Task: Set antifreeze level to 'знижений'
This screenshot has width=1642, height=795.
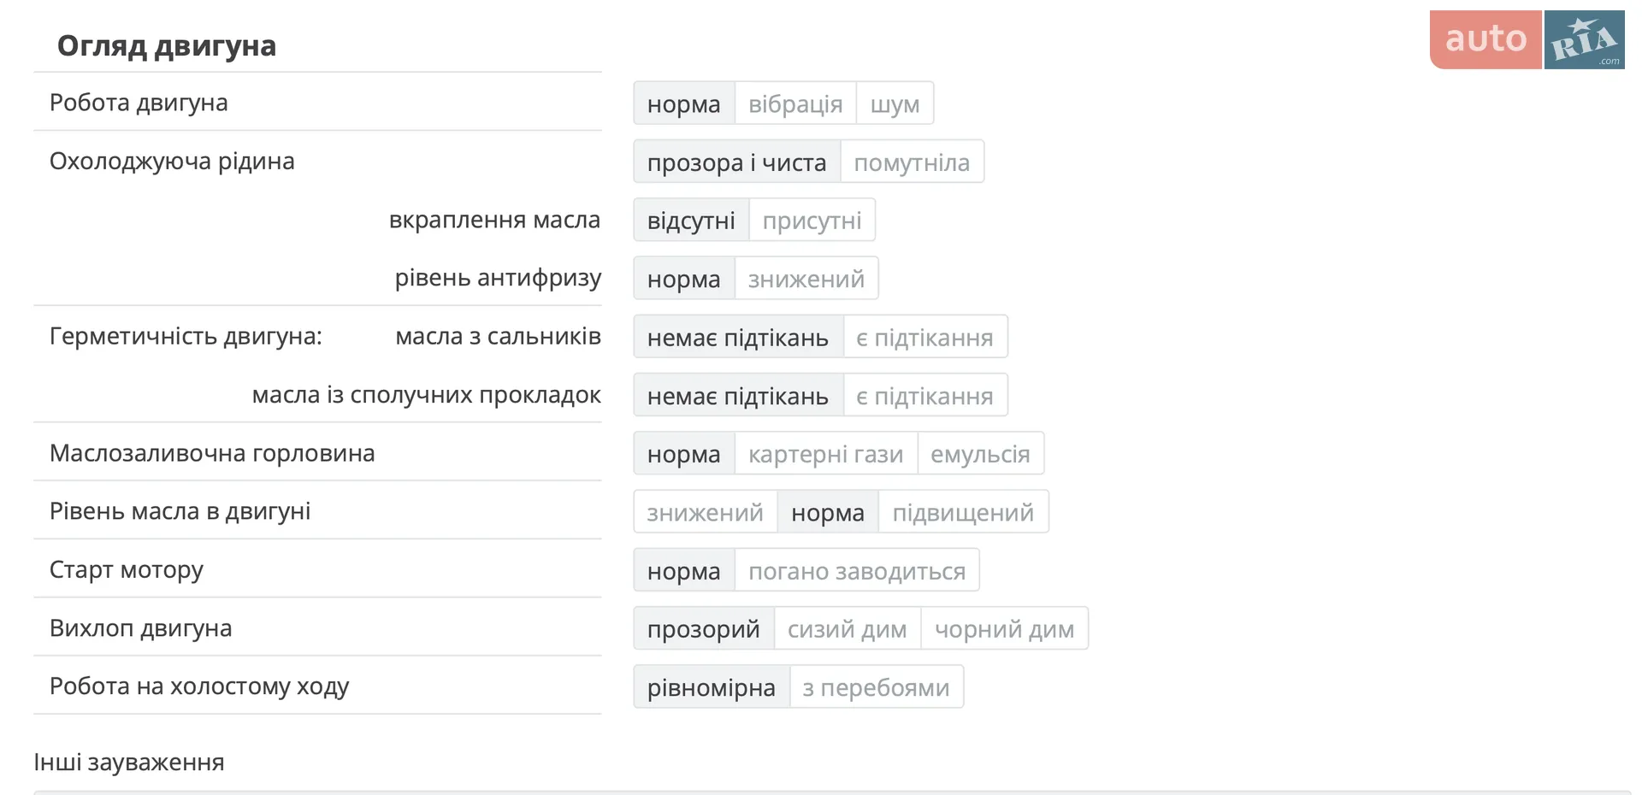Action: tap(806, 279)
